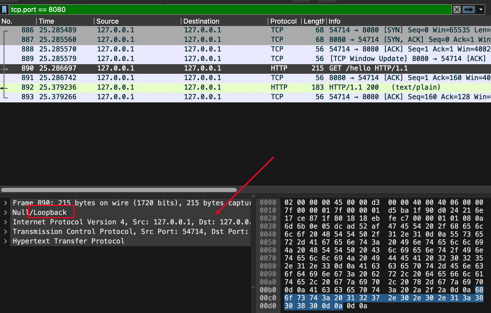Select packet 892 HTTP/1.1 200 response
Image resolution: width=491 pixels, height=313 pixels.
(239, 88)
